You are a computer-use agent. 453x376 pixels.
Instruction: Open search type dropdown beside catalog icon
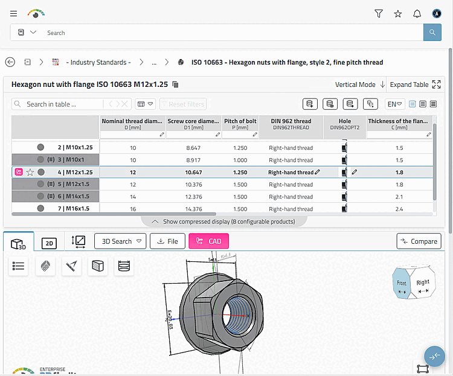33,32
